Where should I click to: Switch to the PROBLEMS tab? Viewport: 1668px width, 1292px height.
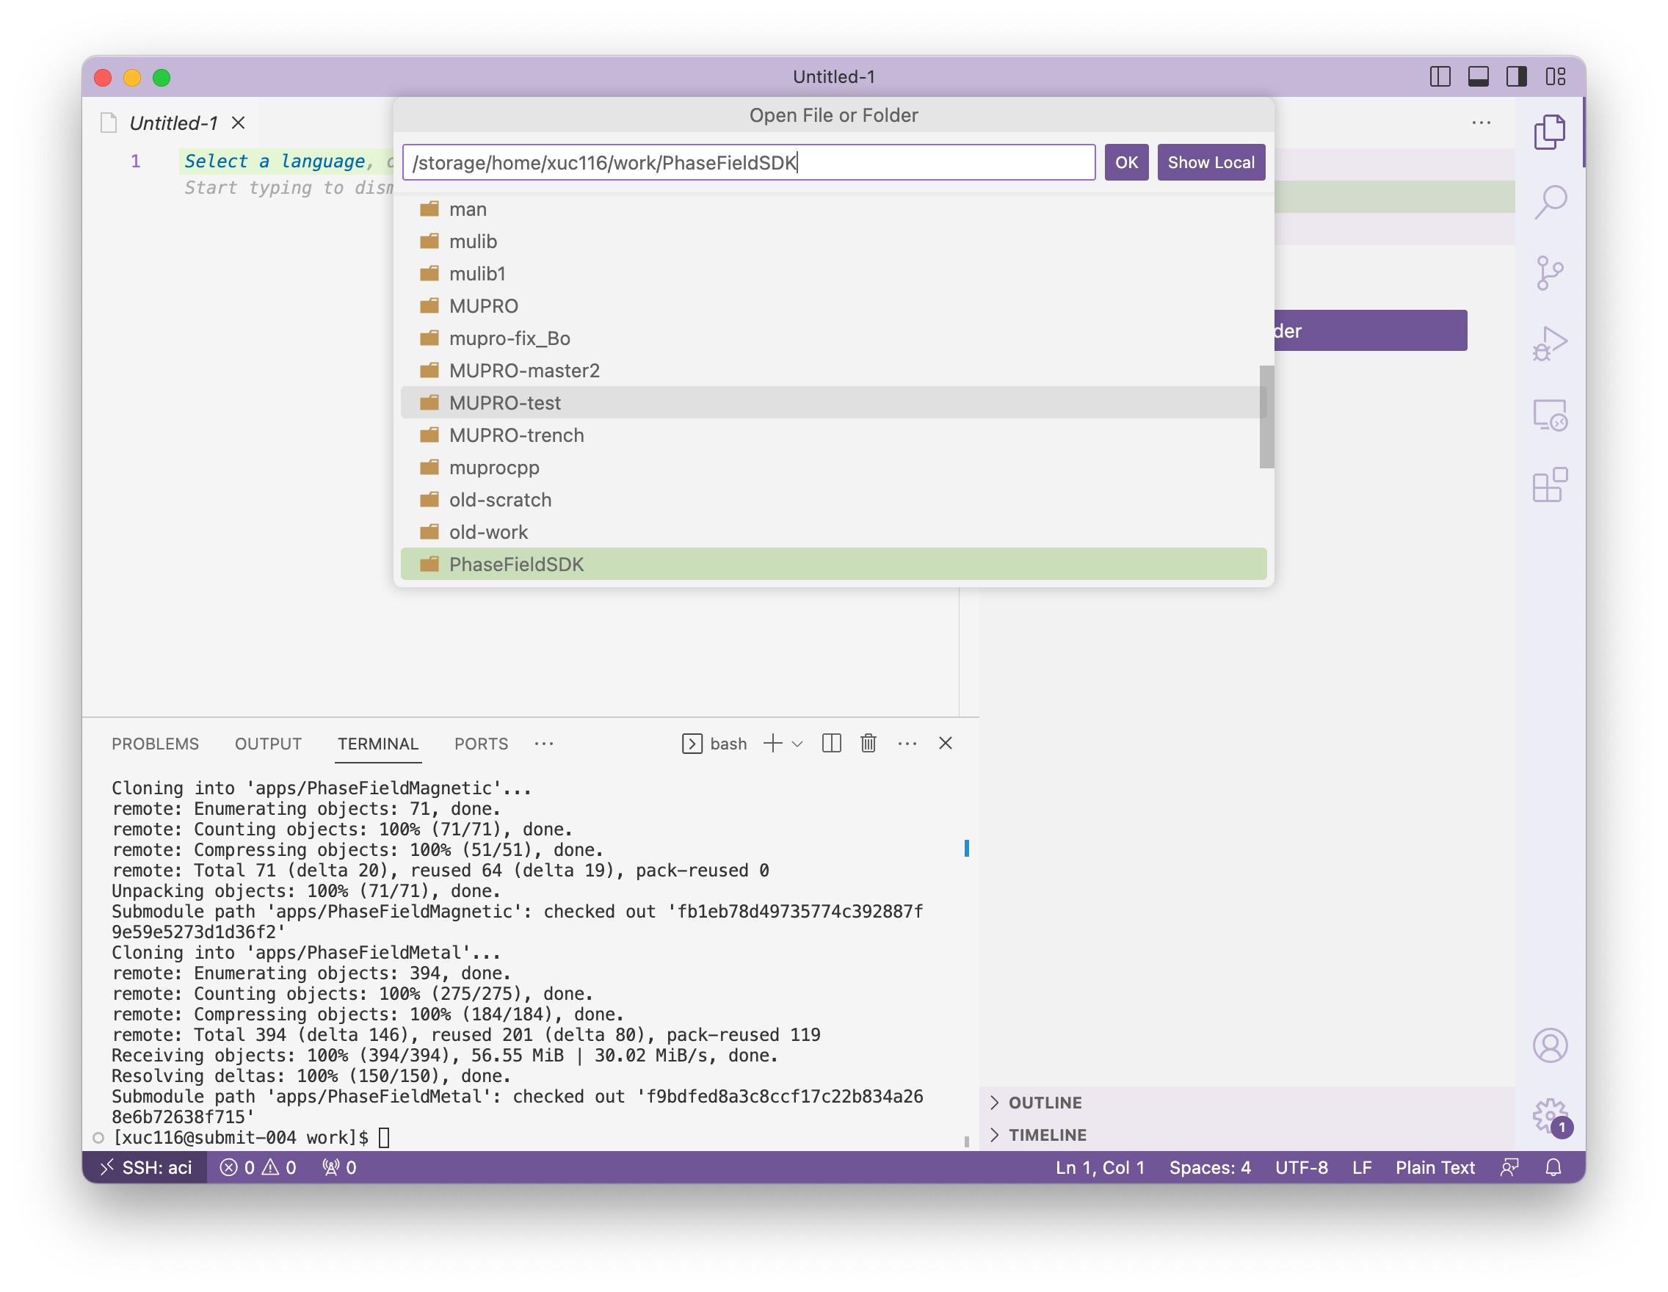(155, 743)
